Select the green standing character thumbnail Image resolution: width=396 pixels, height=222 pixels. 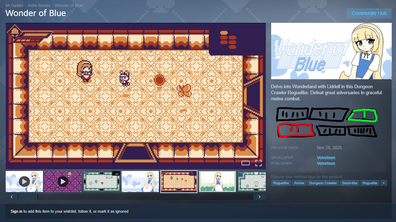click(217, 181)
